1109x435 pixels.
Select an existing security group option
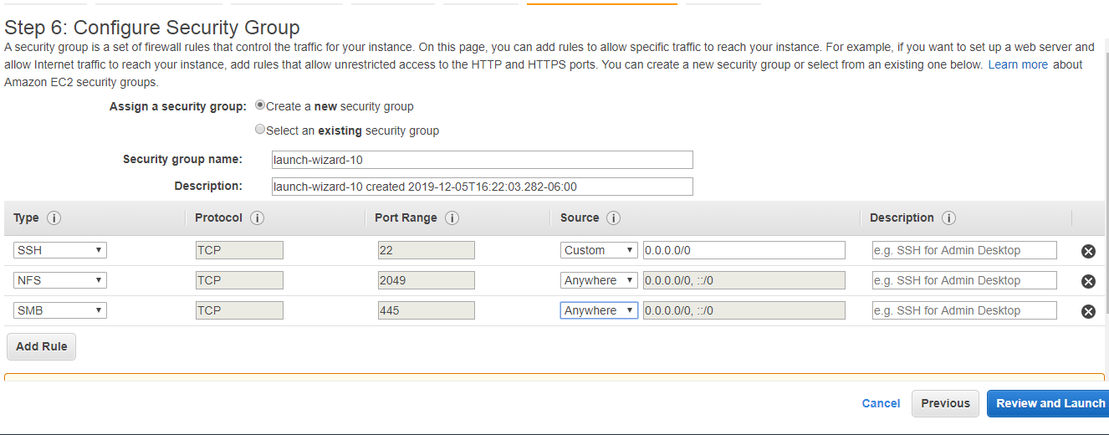[x=260, y=130]
